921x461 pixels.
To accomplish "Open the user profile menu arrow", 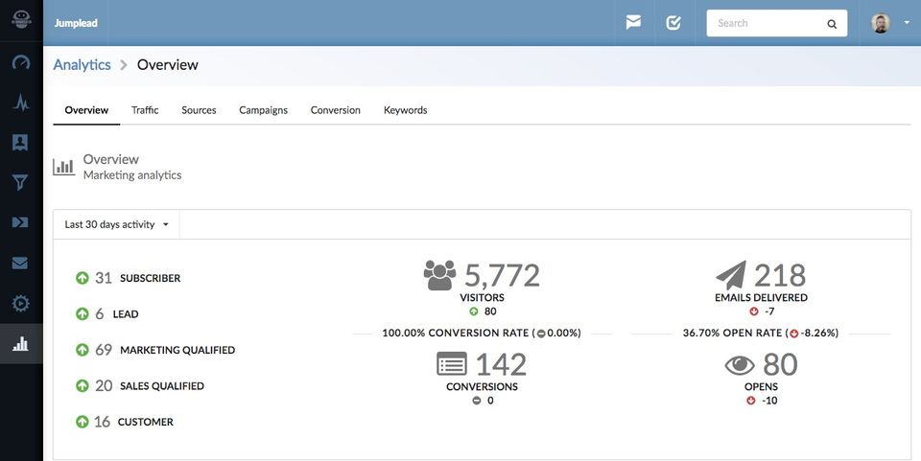I will point(907,23).
